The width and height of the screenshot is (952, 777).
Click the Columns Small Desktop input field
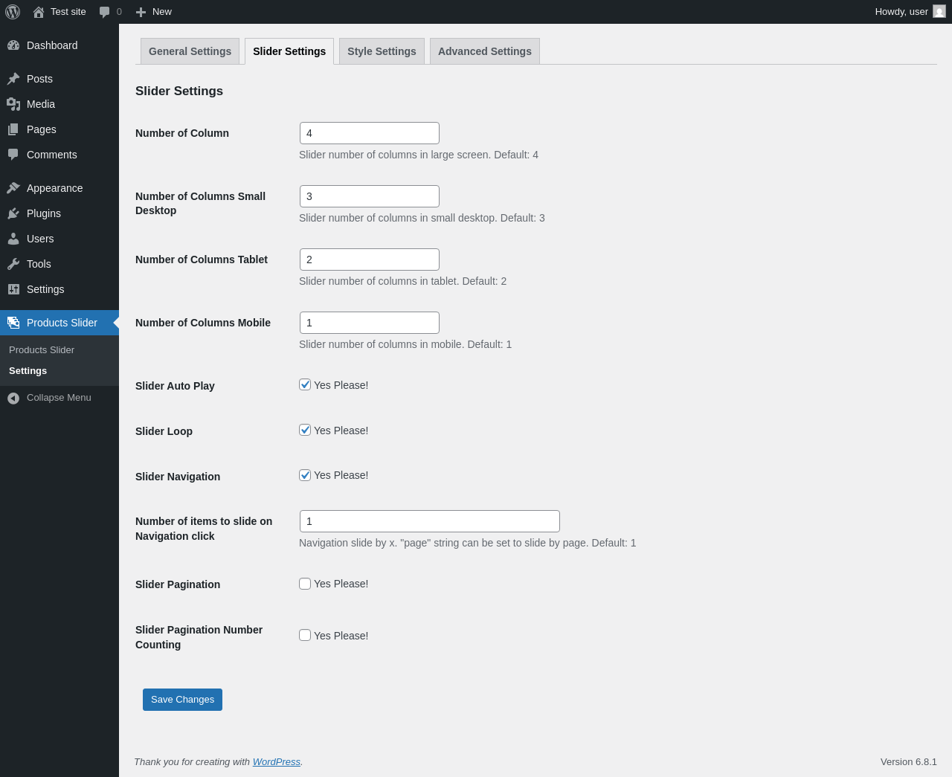370,196
